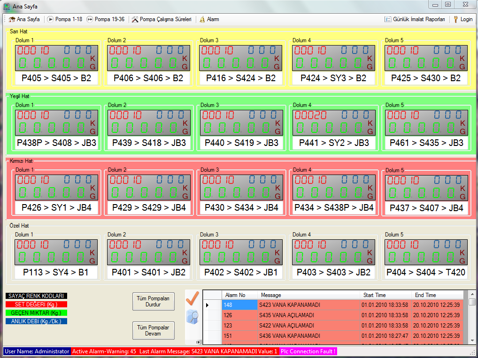Click pump label P426 > SY1 > JB4

(56, 208)
